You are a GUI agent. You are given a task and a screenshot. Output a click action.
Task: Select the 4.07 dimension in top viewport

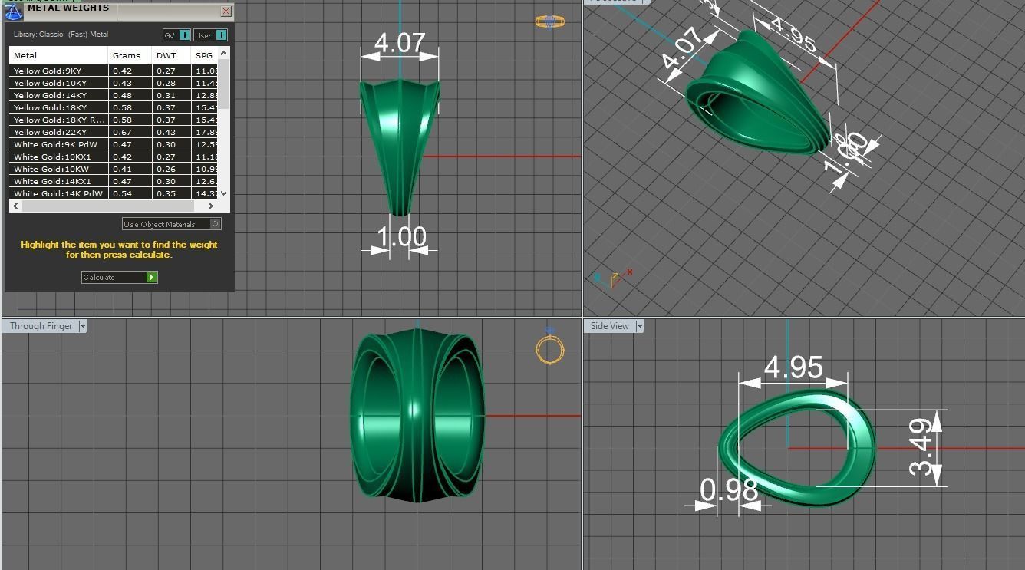[x=400, y=42]
